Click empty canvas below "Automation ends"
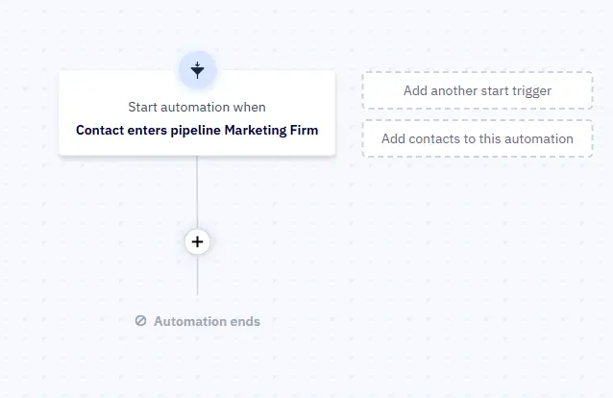Viewport: 613px width, 398px height. coord(197,370)
